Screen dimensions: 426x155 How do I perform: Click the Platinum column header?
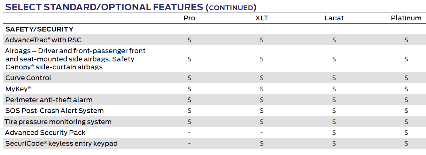point(406,18)
